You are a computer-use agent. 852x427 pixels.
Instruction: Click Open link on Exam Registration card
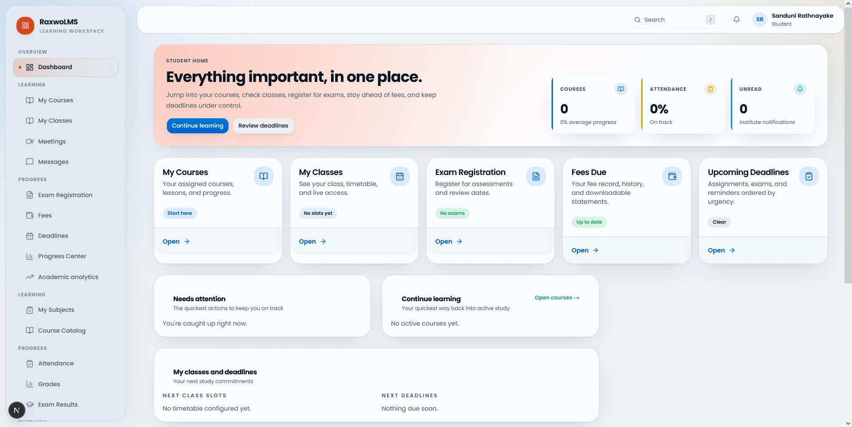[449, 242]
